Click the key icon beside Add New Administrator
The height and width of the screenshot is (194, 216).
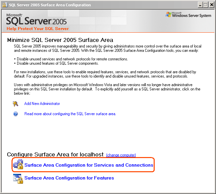[15, 104]
